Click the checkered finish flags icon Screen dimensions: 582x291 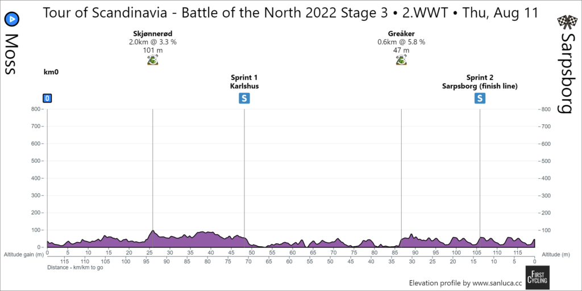pos(564,22)
